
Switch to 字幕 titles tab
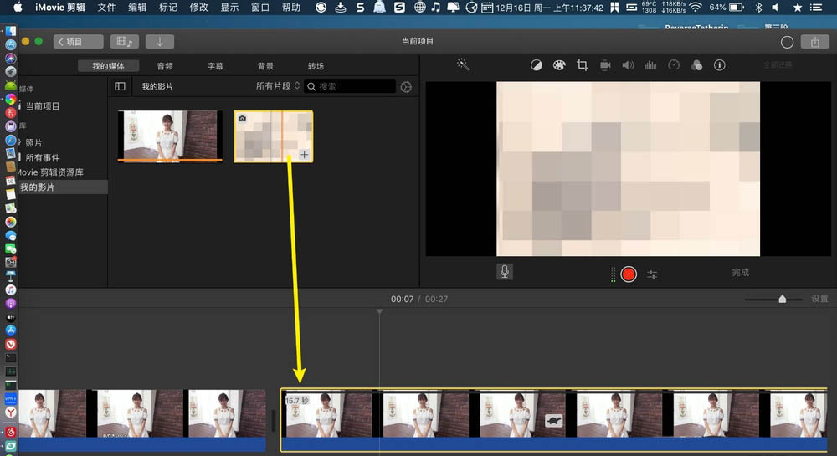(x=215, y=66)
